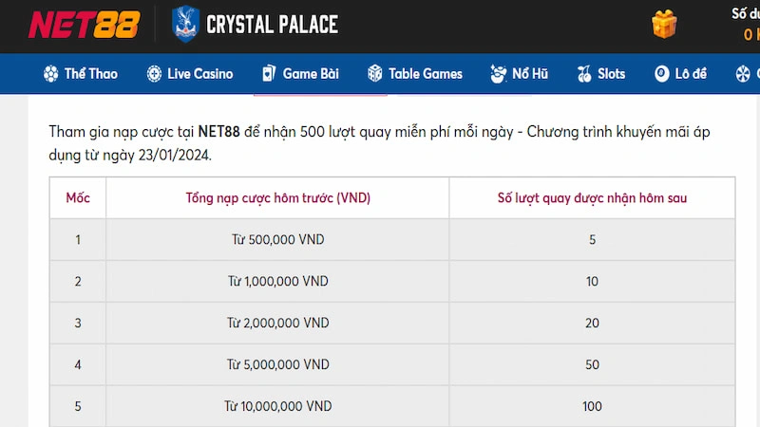Open the Live Casino menu
Viewport: 760px width, 427px height.
190,74
